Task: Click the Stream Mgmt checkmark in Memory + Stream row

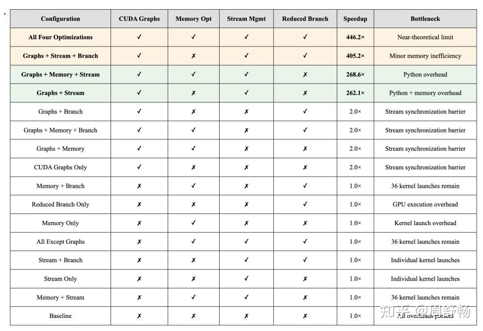Action: (x=246, y=298)
